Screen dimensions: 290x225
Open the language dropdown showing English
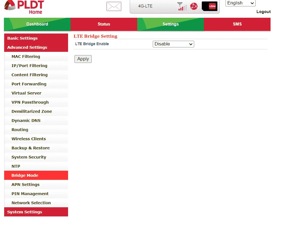pyautogui.click(x=241, y=3)
